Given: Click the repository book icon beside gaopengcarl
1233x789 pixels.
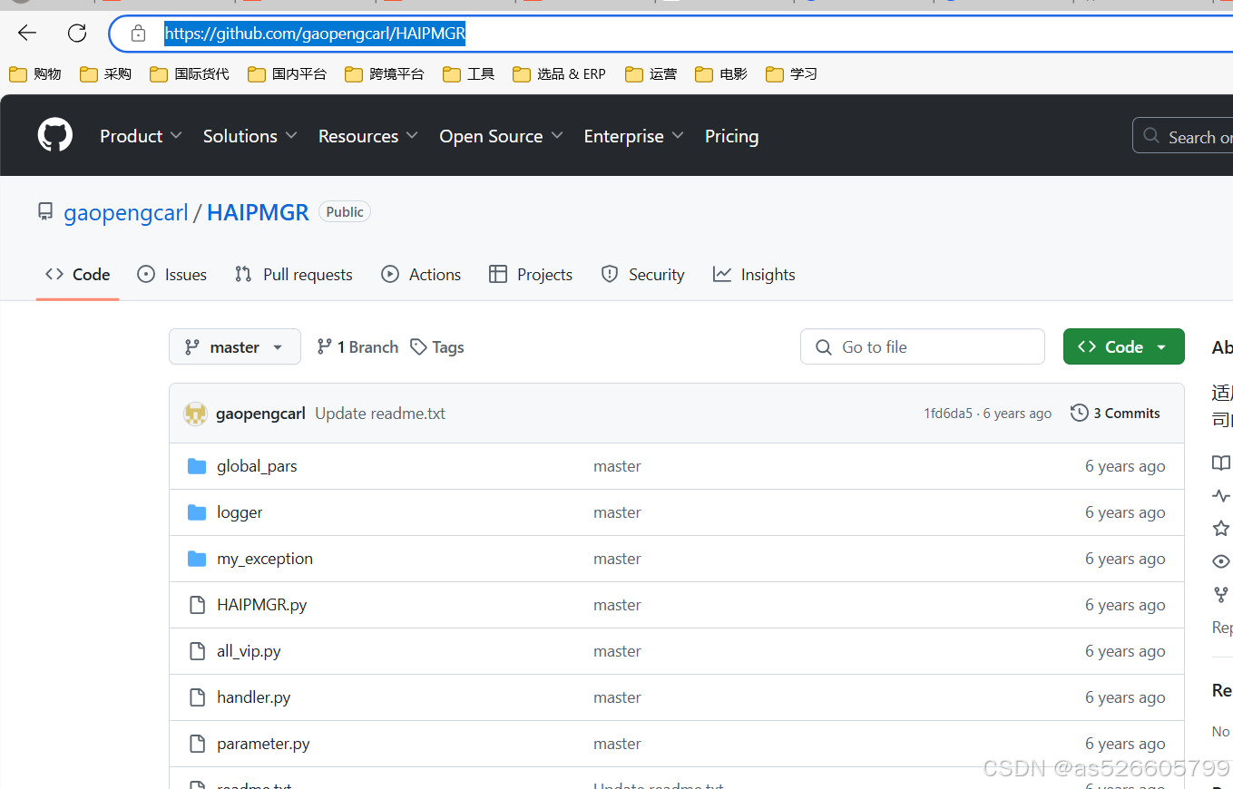Looking at the screenshot, I should pyautogui.click(x=45, y=212).
